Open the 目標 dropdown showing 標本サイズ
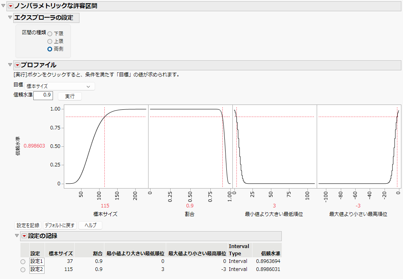Screen dimensions: 403x279 60,86
